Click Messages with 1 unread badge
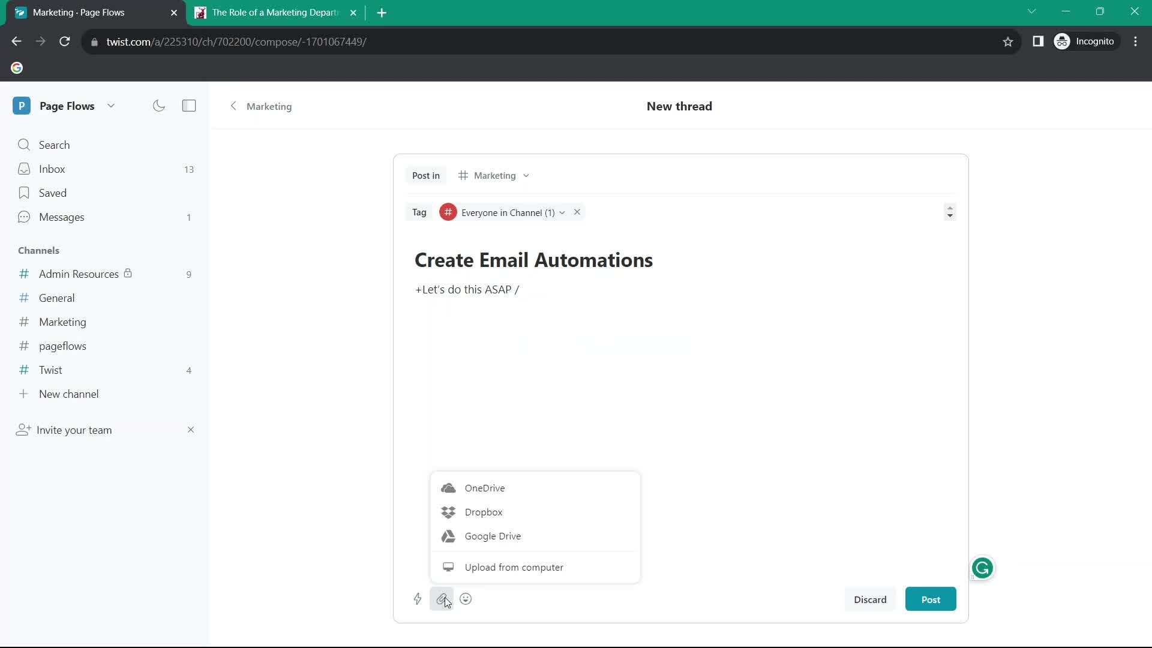Viewport: 1152px width, 648px height. click(61, 217)
